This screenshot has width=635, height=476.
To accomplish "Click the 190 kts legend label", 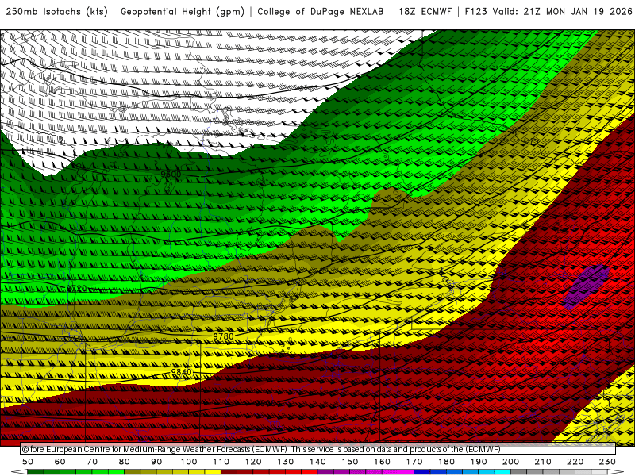I will pos(479,462).
